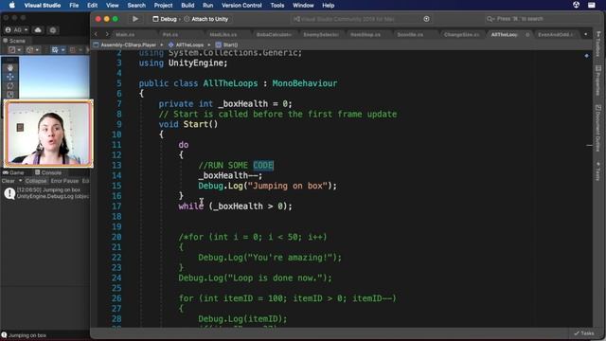Open the Apple menu
This screenshot has height=341, width=606.
coord(12,5)
